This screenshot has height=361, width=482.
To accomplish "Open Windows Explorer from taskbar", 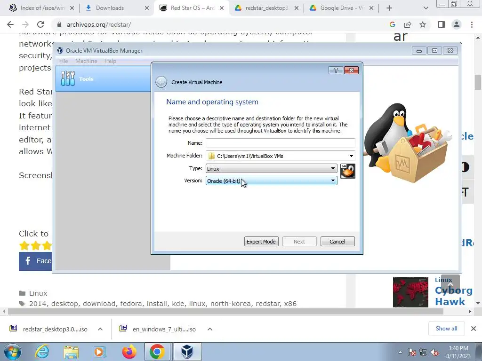I will pyautogui.click(x=71, y=352).
